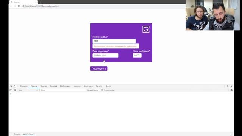Focus the expiry date field 04/22
Image resolution: width=242 pixels, height=136 pixels.
point(137,56)
